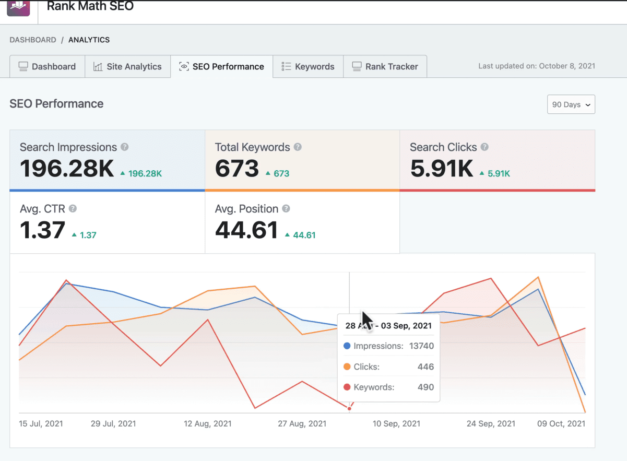Click the Keywords value 490 in tooltip
Screen dimensions: 627x461
[x=425, y=387]
